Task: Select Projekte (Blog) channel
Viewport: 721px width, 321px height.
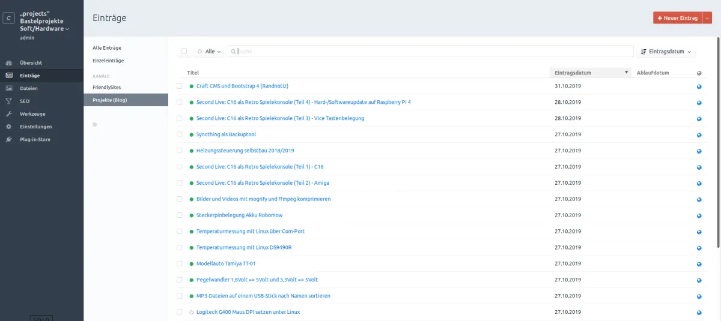Action: (x=126, y=100)
